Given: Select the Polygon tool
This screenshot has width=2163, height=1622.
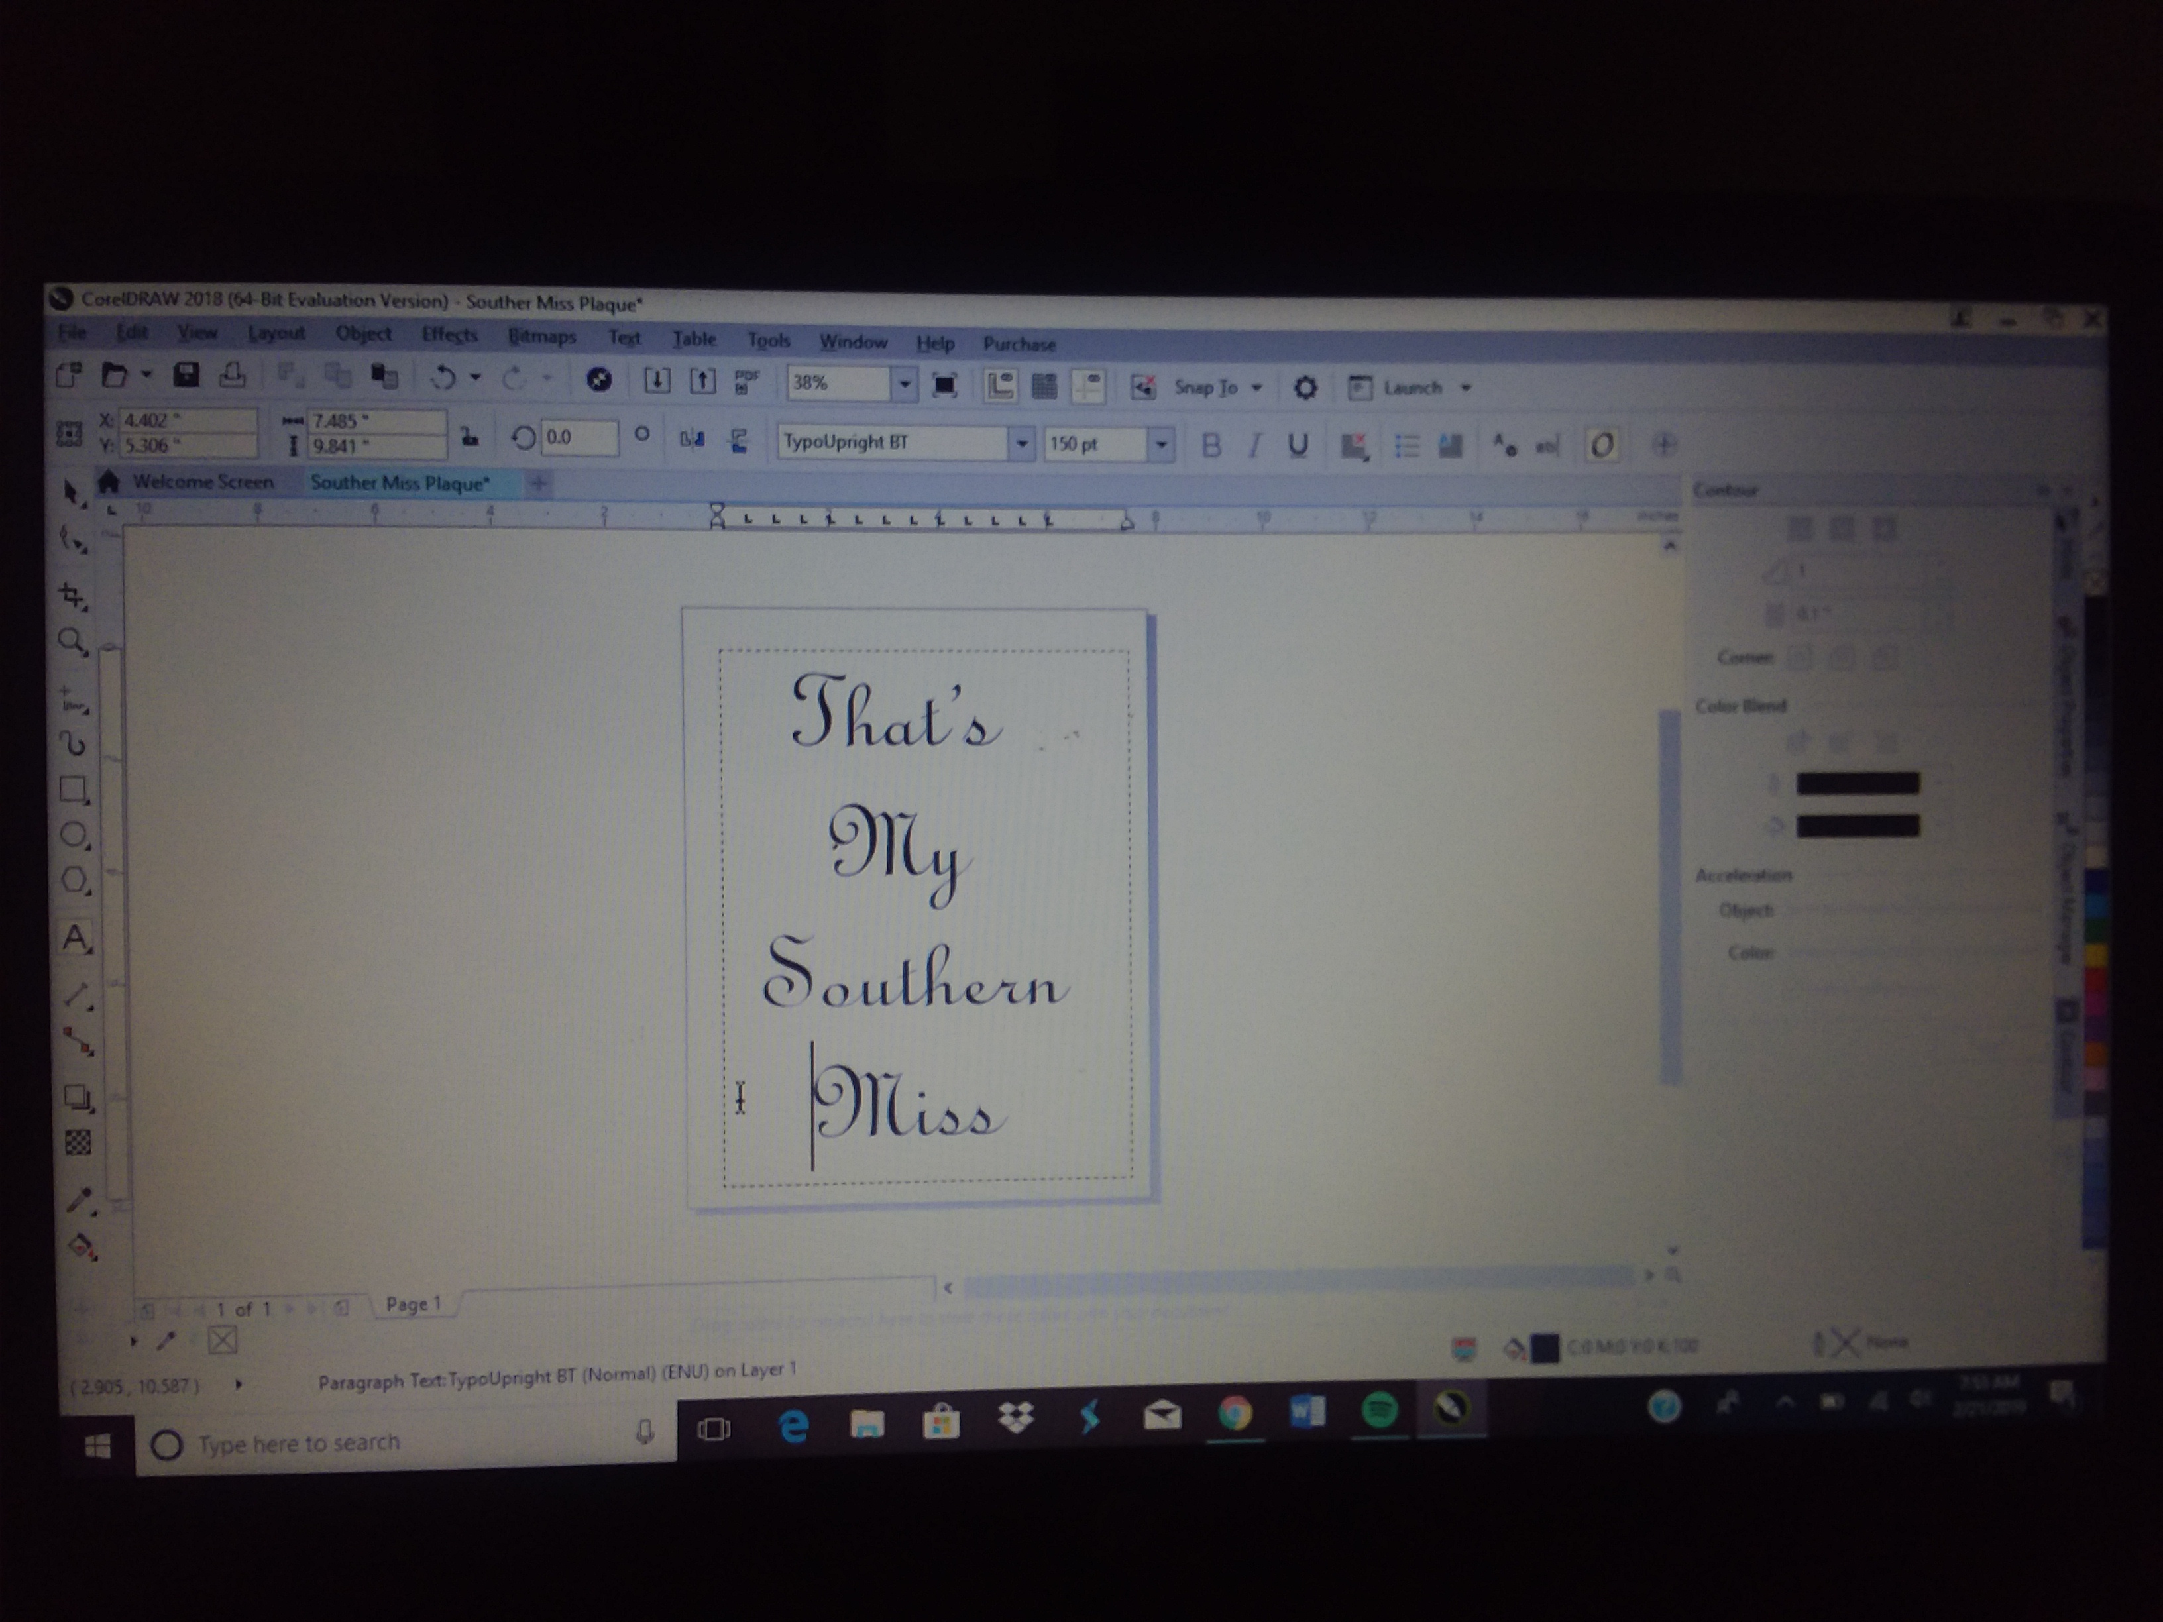Looking at the screenshot, I should click(76, 881).
